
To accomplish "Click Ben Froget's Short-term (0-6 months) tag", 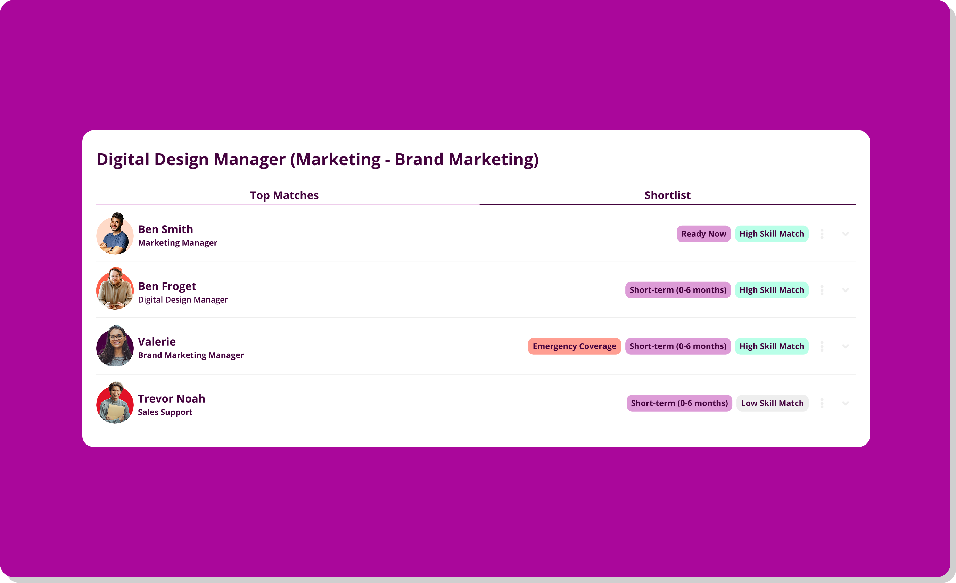I will coord(678,290).
